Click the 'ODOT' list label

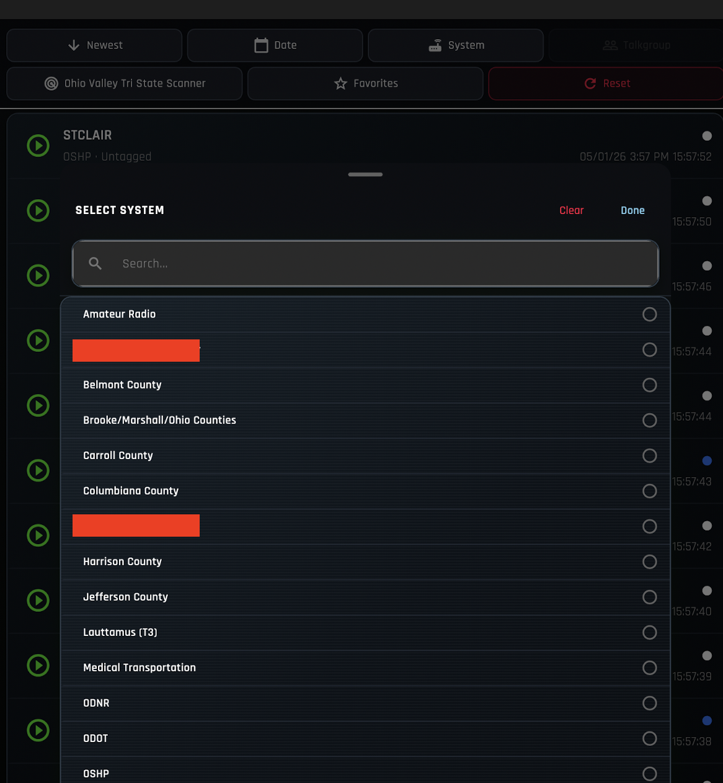(95, 738)
